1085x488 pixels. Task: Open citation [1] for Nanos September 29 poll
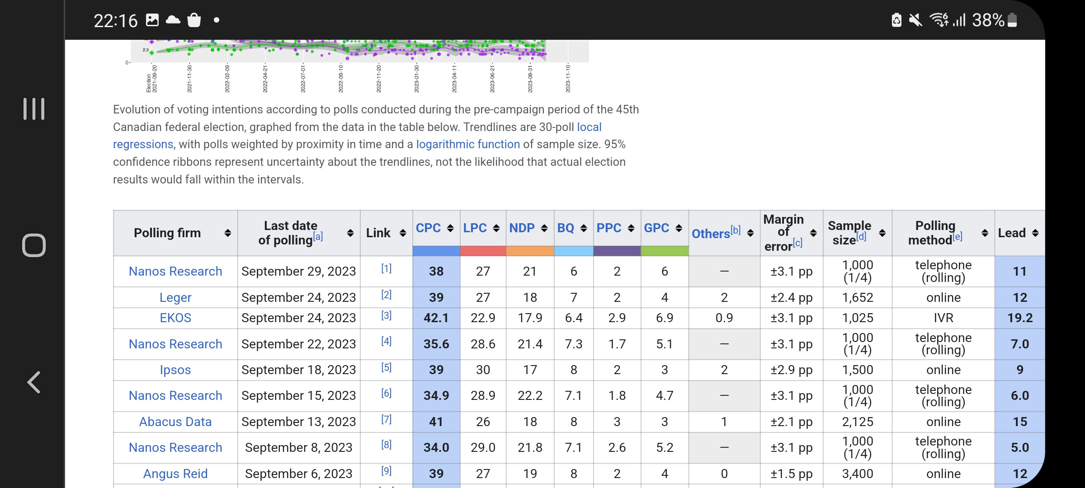[386, 268]
